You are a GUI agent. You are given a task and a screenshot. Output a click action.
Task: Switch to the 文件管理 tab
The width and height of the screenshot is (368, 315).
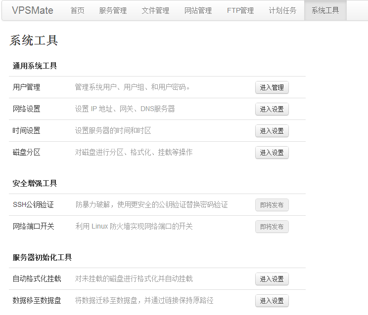[155, 10]
